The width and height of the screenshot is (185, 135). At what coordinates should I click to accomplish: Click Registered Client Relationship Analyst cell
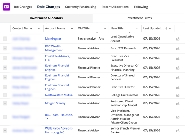point(124,103)
